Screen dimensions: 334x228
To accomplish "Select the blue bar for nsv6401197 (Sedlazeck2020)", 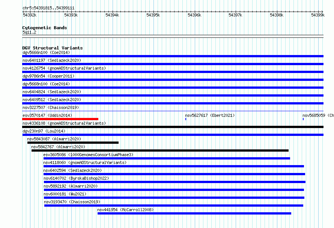I will pyautogui.click(x=173, y=64).
